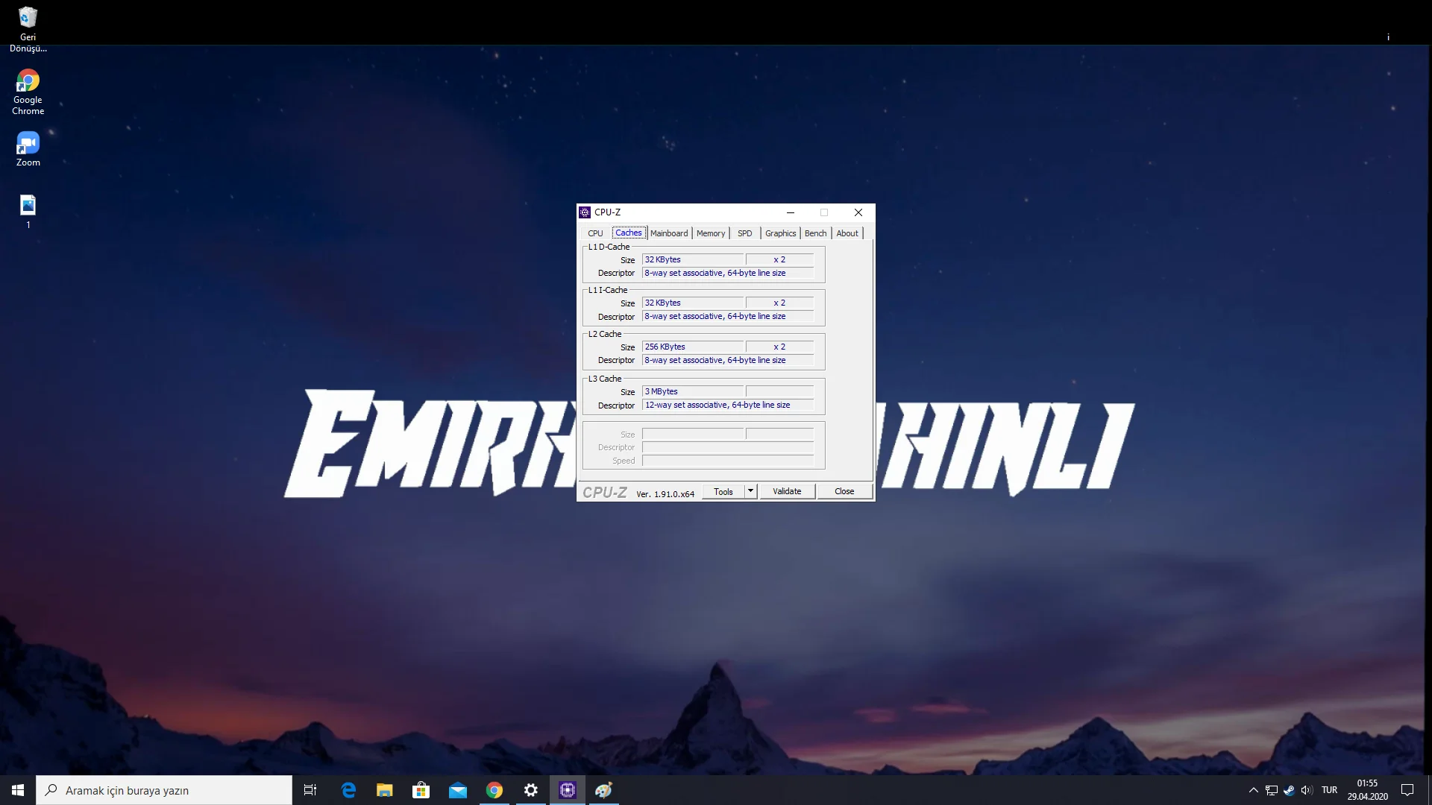Screen dimensions: 1432x805
Task: Click the Settings gear in taskbar
Action: pos(531,790)
